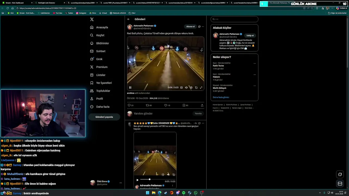Bookmark the post with 83 bookmarks
The height and width of the screenshot is (196, 349).
coord(185,105)
